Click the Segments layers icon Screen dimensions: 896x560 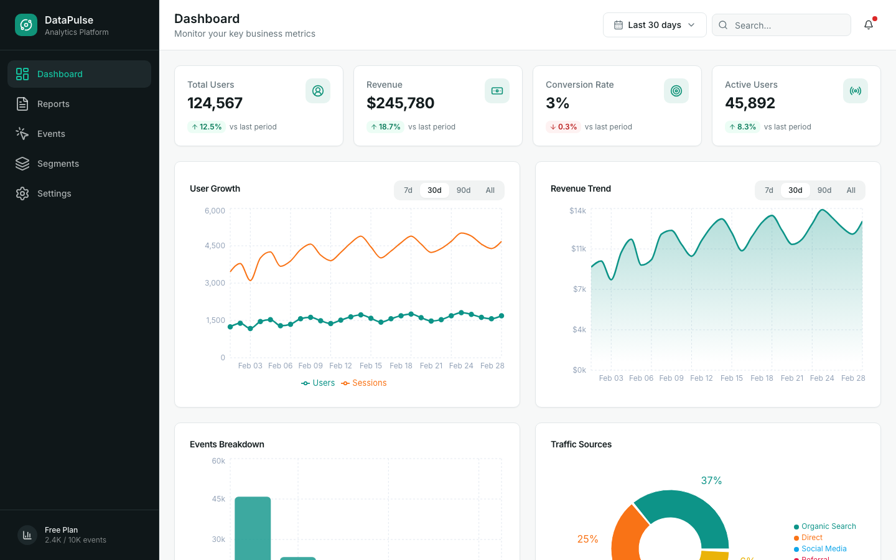[22, 164]
